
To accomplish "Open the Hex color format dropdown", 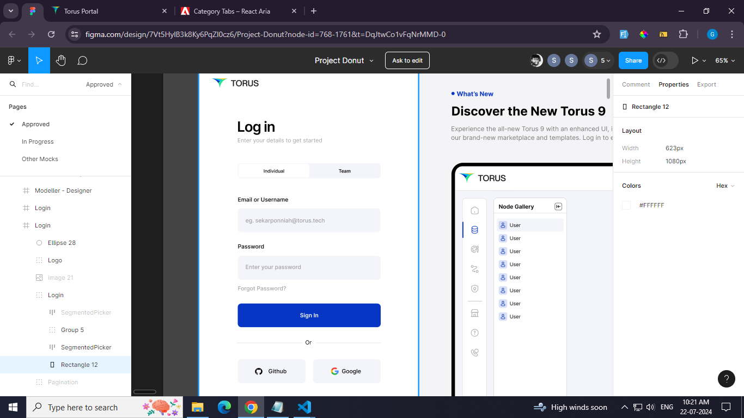I will [725, 186].
